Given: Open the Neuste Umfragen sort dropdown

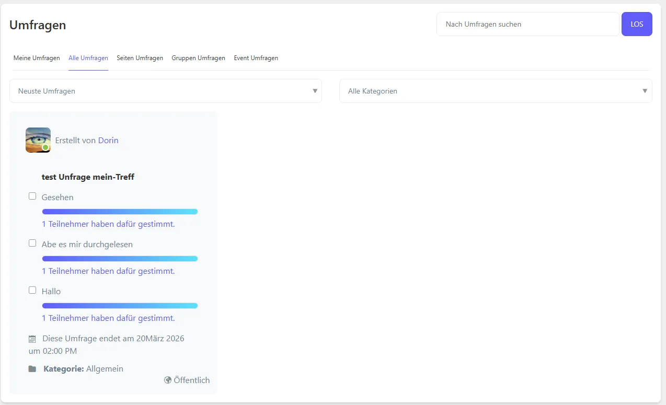Looking at the screenshot, I should tap(165, 91).
